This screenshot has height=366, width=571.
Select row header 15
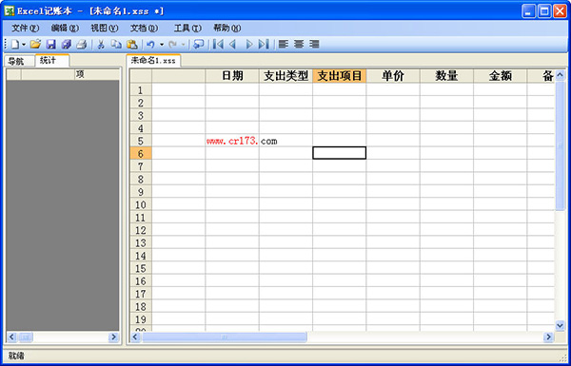point(141,268)
